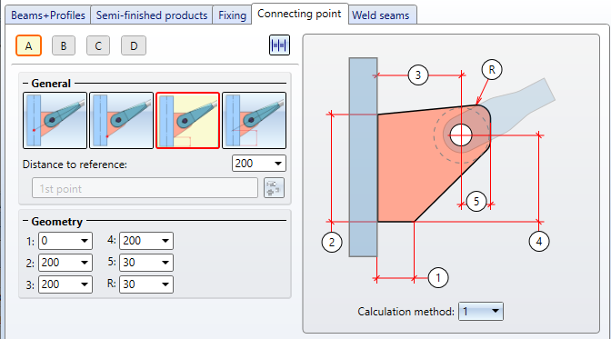The image size is (611, 339).
Task: Click the pick point icon beside 1st point
Action: click(274, 188)
